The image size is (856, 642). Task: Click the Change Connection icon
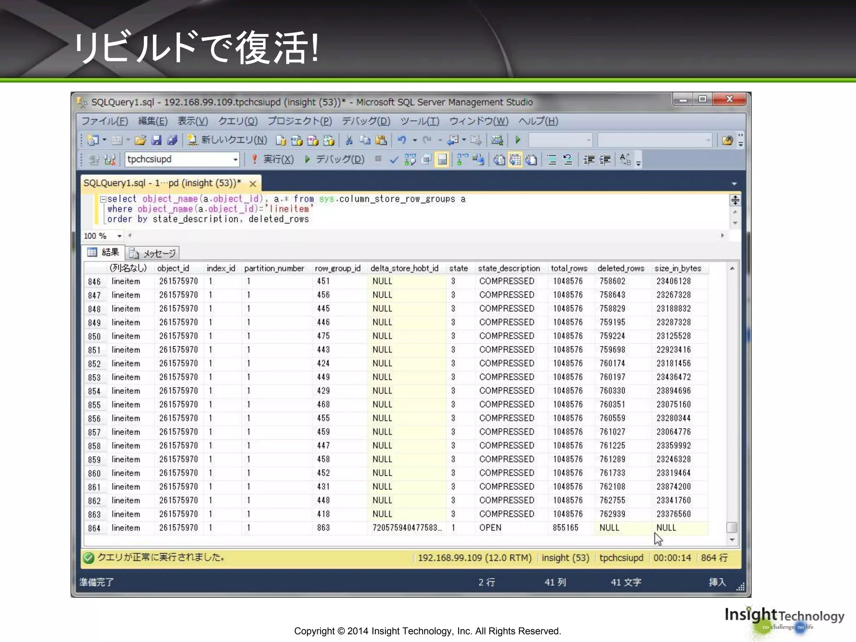tap(110, 160)
